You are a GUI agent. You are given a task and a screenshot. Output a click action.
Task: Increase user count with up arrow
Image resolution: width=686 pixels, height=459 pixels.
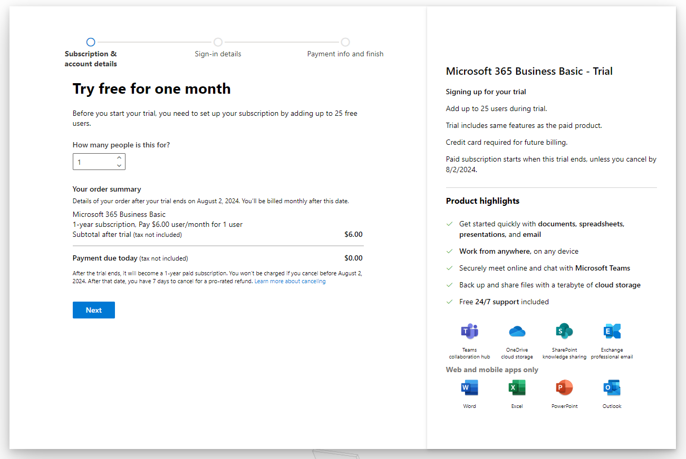point(119,158)
